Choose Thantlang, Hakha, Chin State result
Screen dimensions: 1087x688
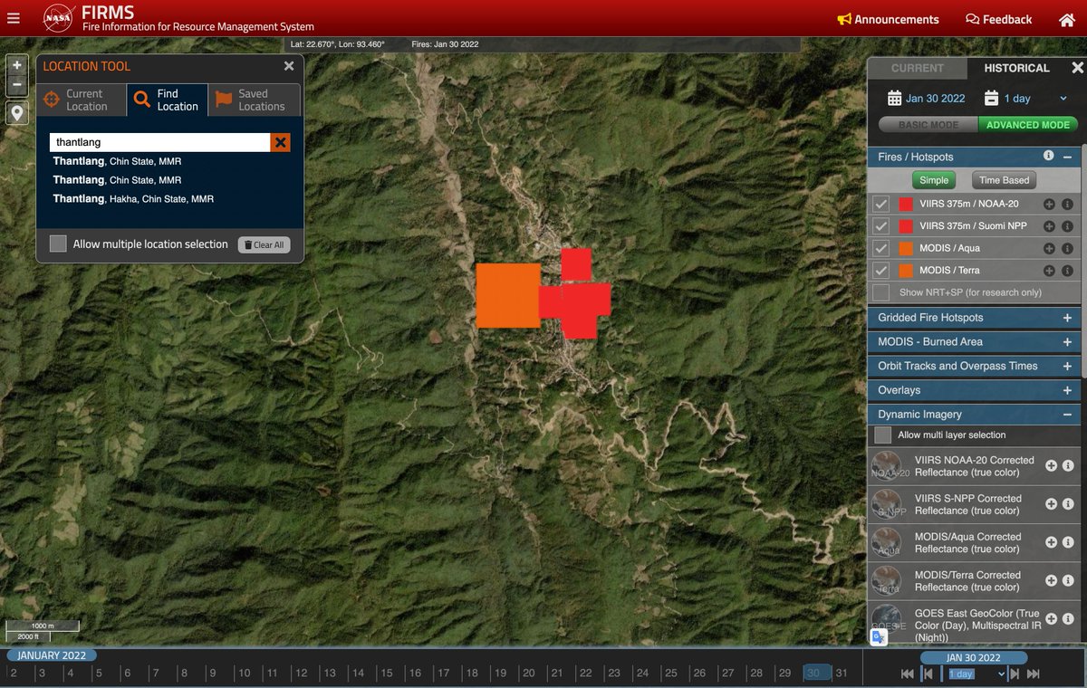[133, 198]
